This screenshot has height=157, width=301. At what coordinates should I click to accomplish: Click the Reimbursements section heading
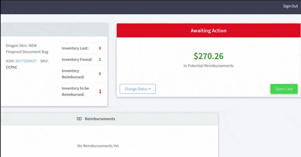pyautogui.click(x=100, y=119)
